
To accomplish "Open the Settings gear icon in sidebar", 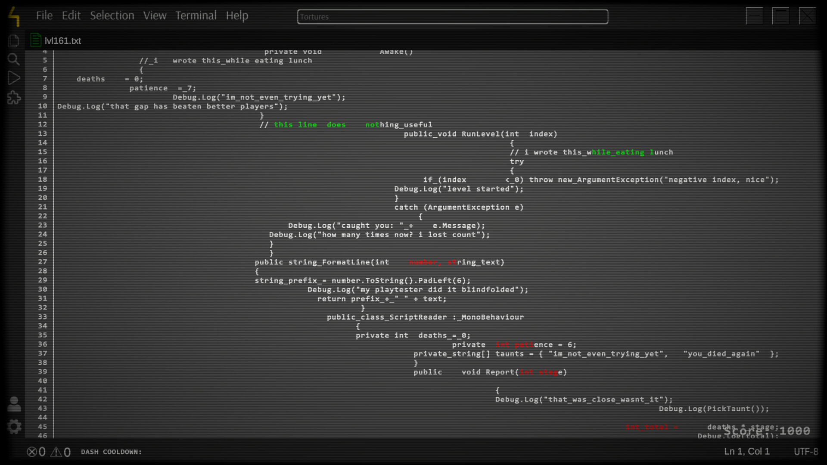I will coord(14,427).
